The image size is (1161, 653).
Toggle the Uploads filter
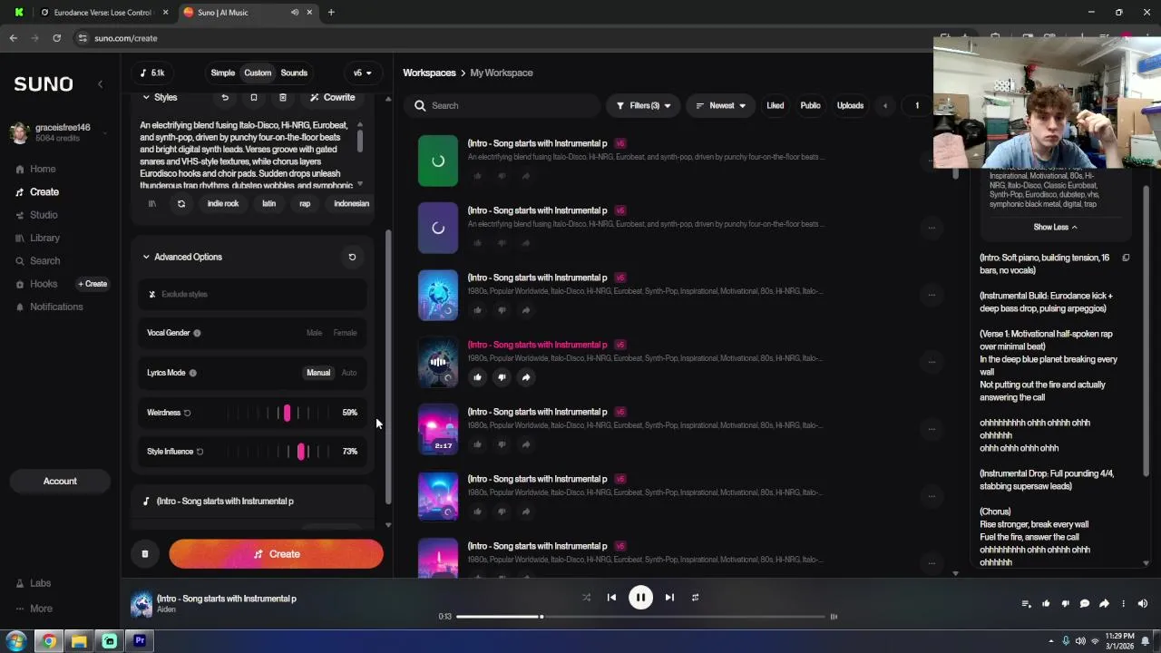(850, 106)
